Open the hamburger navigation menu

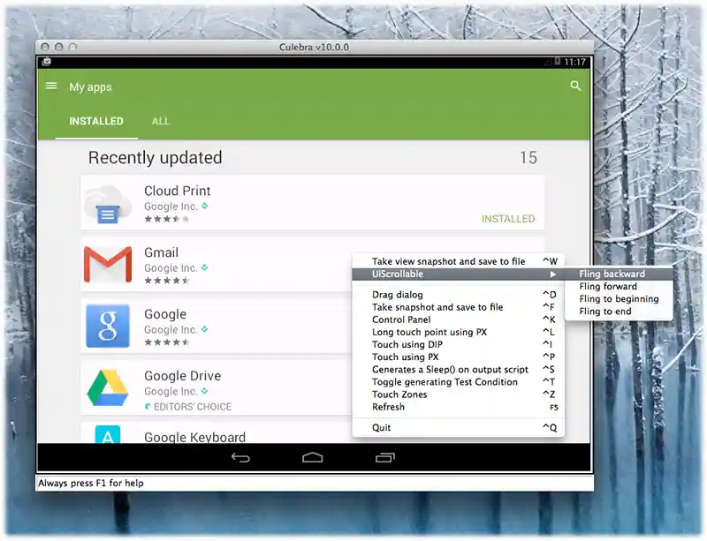51,86
